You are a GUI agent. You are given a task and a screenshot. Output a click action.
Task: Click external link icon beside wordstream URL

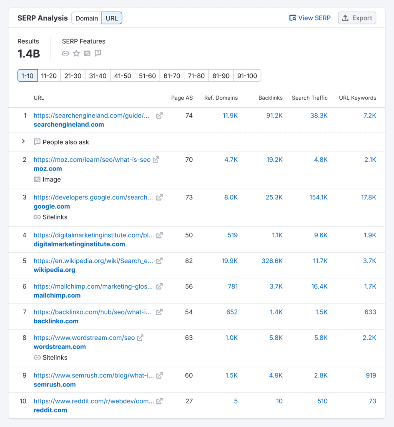pos(141,338)
